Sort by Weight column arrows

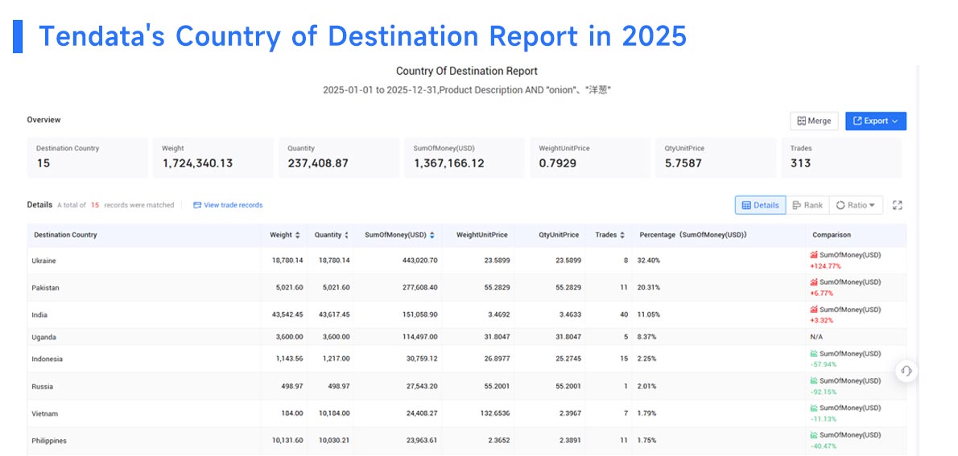point(298,235)
